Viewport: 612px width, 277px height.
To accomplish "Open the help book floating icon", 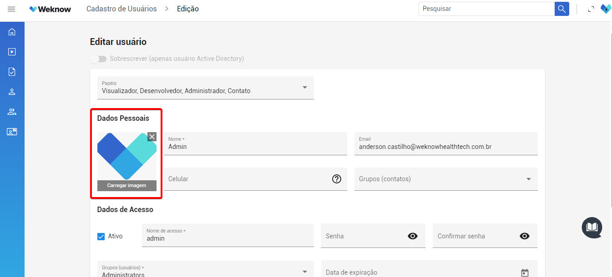I will 592,227.
